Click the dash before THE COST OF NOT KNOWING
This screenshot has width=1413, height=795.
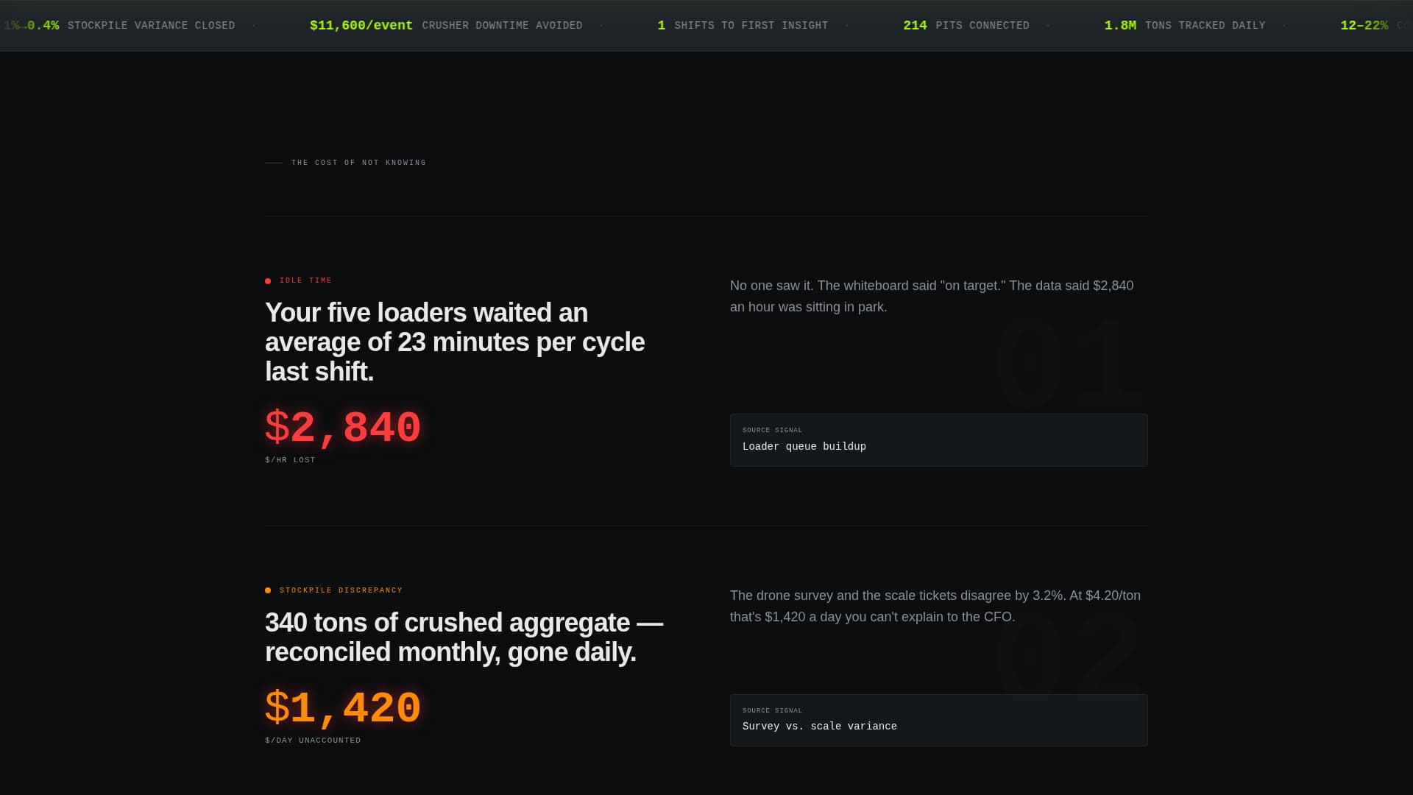tap(274, 163)
